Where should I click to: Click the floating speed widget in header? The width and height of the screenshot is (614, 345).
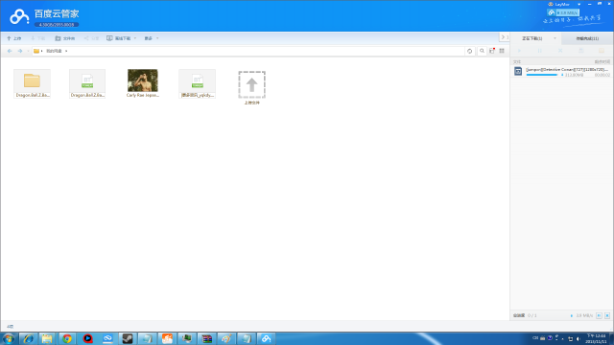tap(563, 12)
